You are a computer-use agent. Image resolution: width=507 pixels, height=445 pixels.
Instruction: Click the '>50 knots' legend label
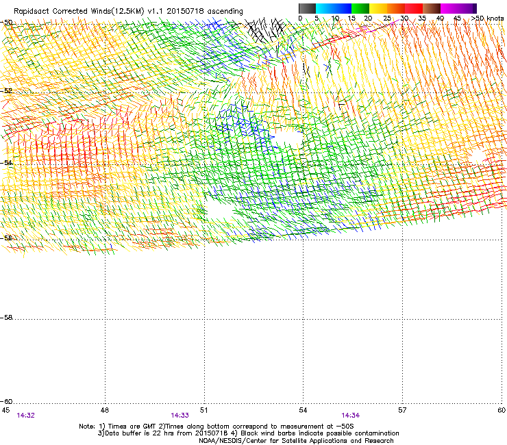point(487,18)
